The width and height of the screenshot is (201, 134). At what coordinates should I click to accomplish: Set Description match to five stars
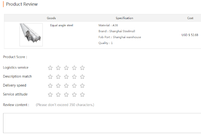point(82,77)
